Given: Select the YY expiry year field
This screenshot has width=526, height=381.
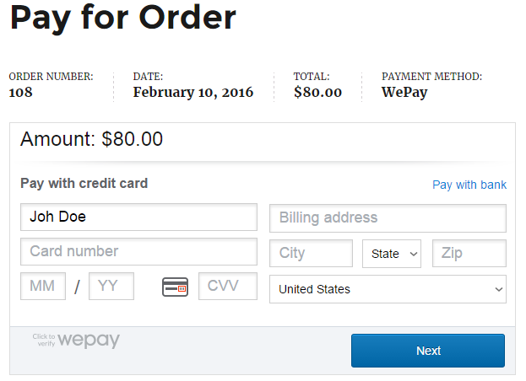Looking at the screenshot, I should coord(111,286).
